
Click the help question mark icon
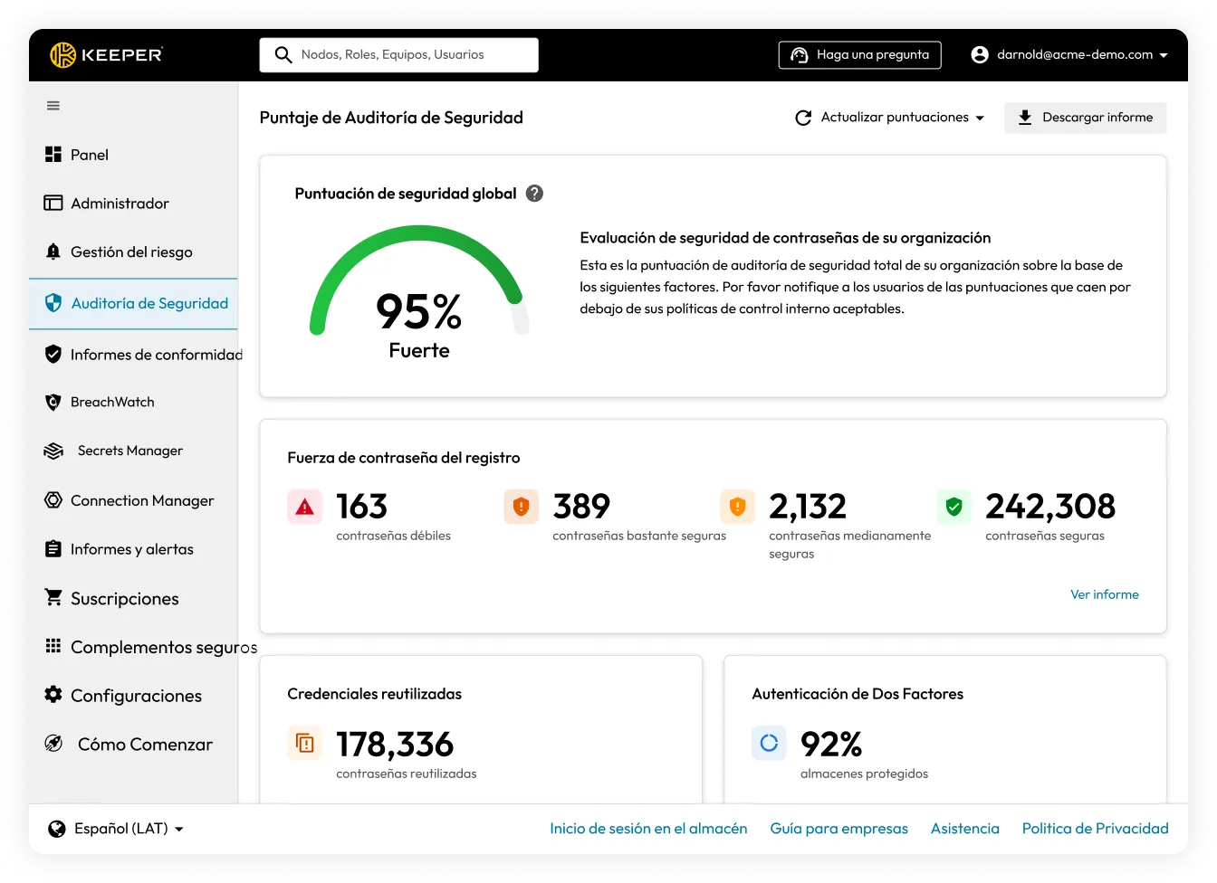point(534,194)
